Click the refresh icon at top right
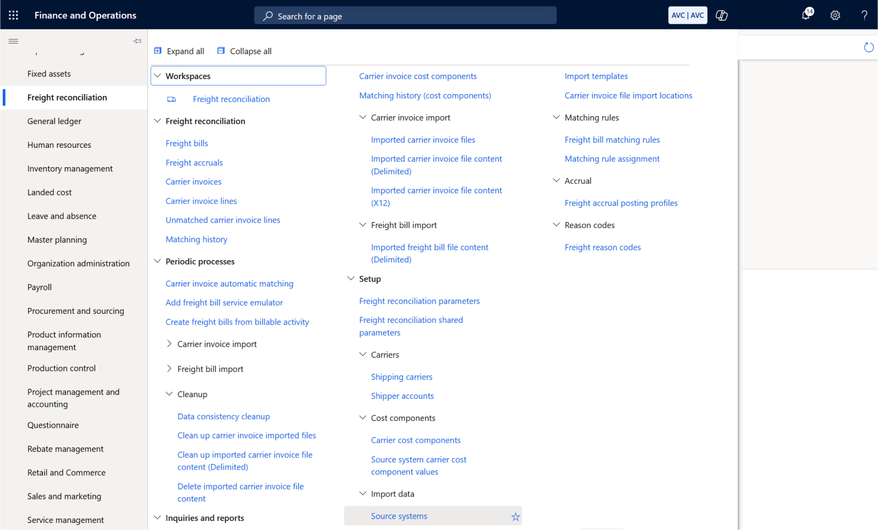 coord(868,47)
